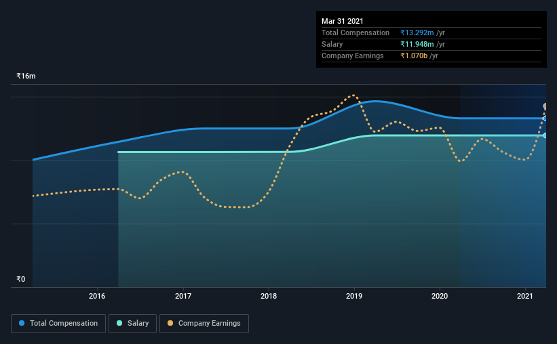Toggle the Salary legend button
Viewport: 557px width, 344px height.
pos(132,324)
